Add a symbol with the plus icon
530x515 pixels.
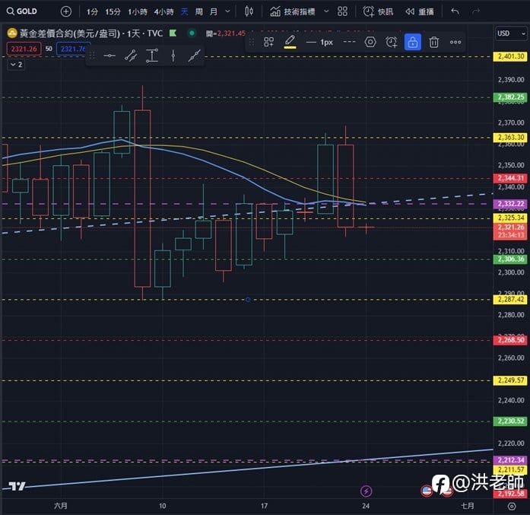coord(66,11)
